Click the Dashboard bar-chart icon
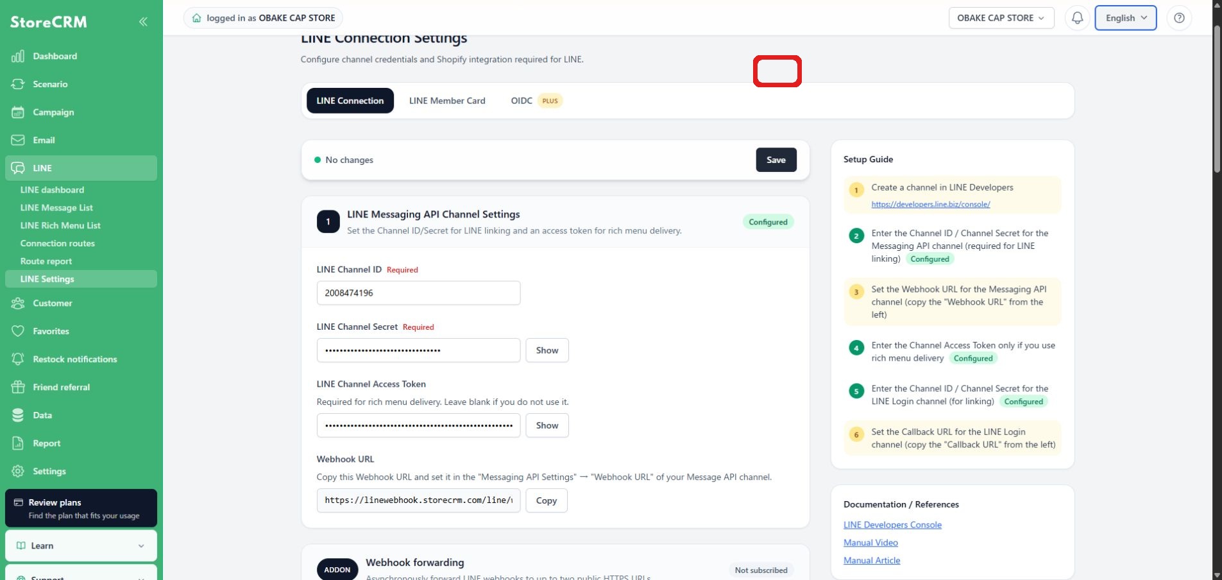The image size is (1222, 580). point(18,56)
